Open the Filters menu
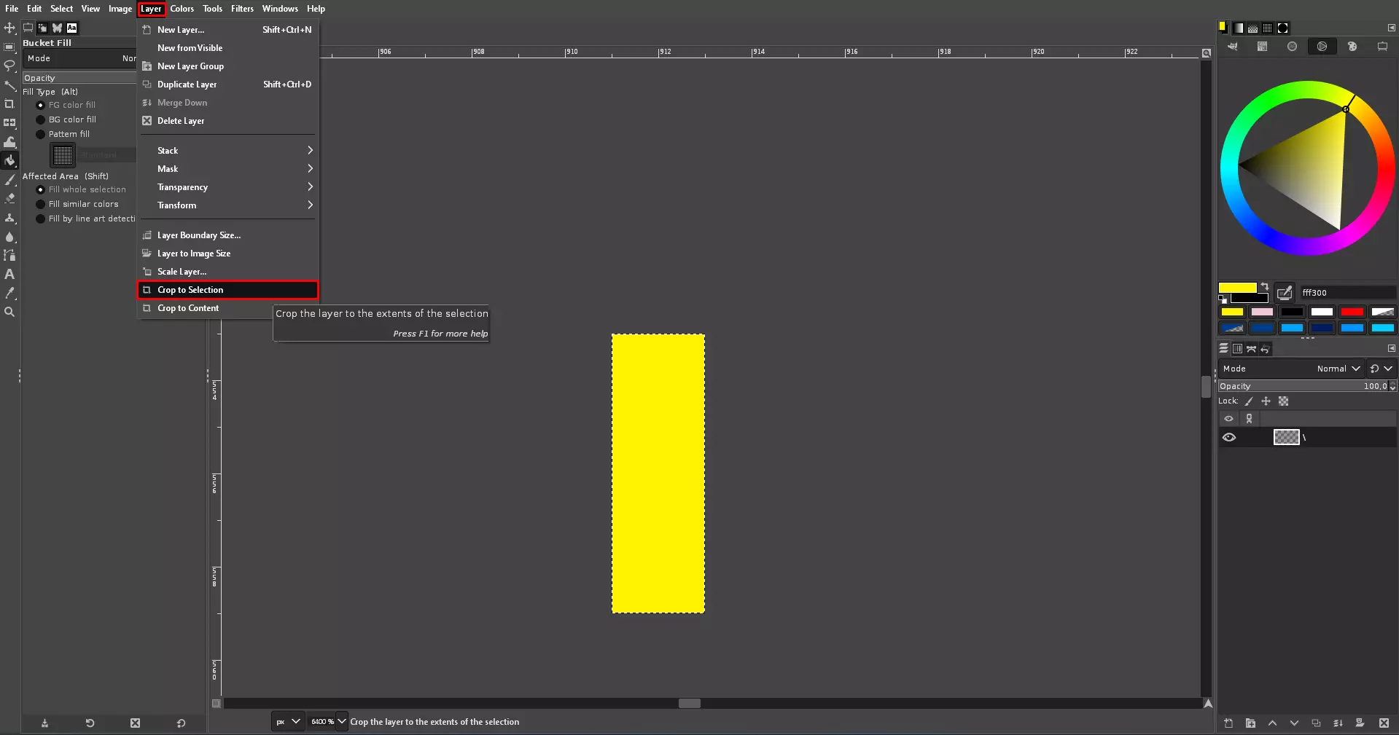Image resolution: width=1399 pixels, height=735 pixels. point(242,9)
